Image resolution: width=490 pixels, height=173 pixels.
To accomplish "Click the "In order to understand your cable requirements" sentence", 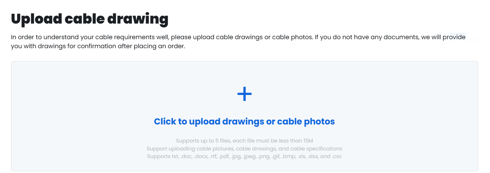I will pos(90,37).
